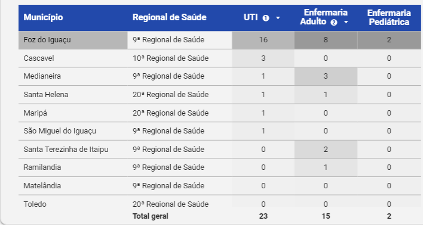Click Medianeira Enfermaria Adulto value 3
This screenshot has width=423, height=230.
tap(326, 76)
